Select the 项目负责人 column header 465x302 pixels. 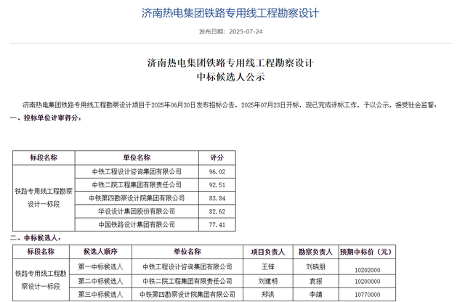(268, 252)
